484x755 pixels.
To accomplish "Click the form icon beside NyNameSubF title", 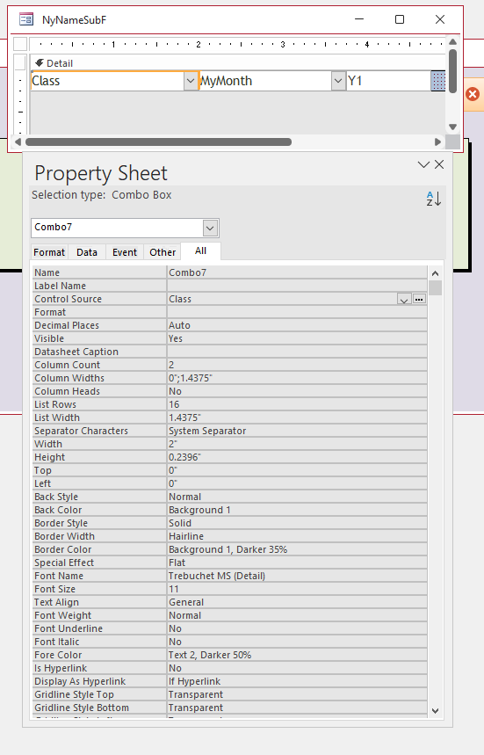I will coord(26,19).
